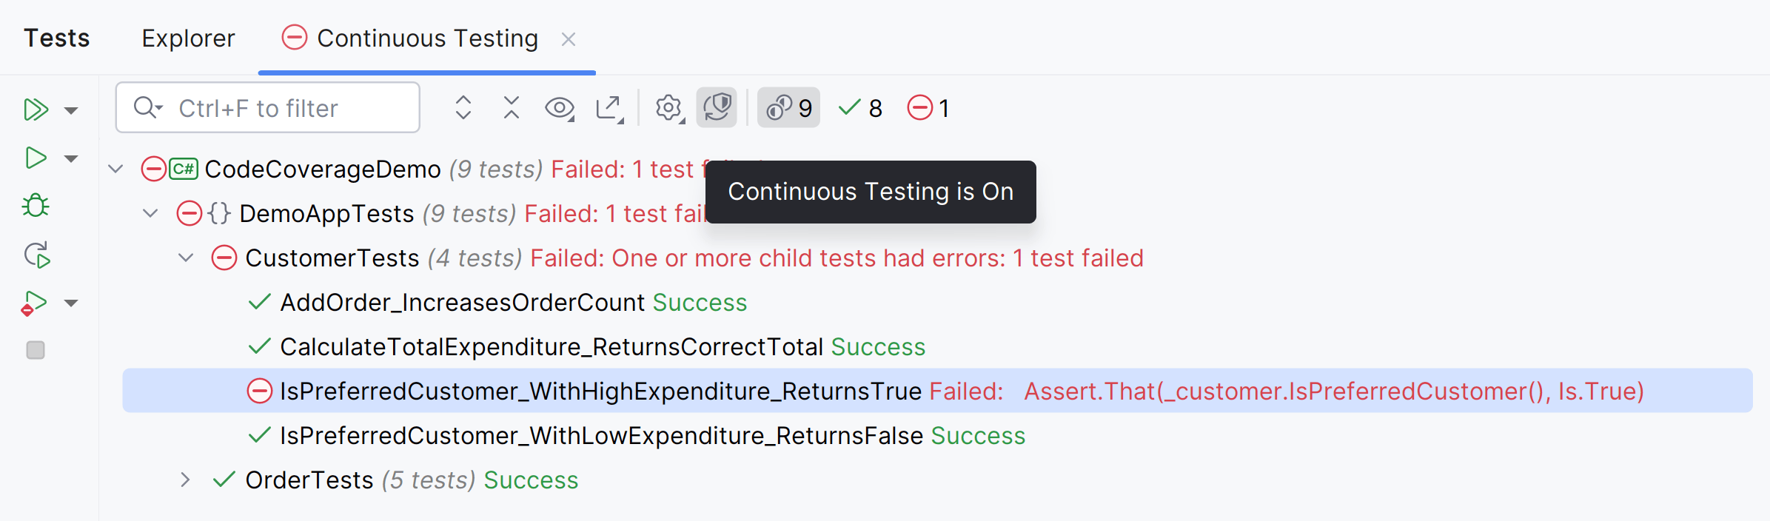Click the Stop execution square button

(35, 350)
